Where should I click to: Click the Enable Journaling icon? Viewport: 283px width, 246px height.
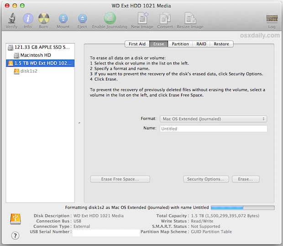(x=110, y=18)
